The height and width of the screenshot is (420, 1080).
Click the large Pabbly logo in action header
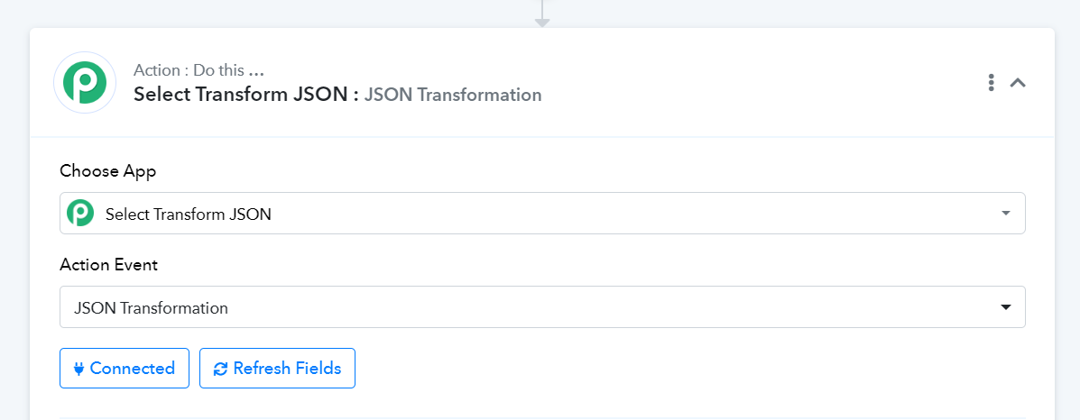(85, 83)
